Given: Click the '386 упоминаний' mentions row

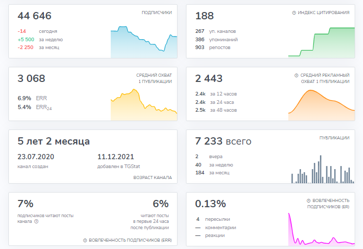Looking at the screenshot, I should 216,39.
